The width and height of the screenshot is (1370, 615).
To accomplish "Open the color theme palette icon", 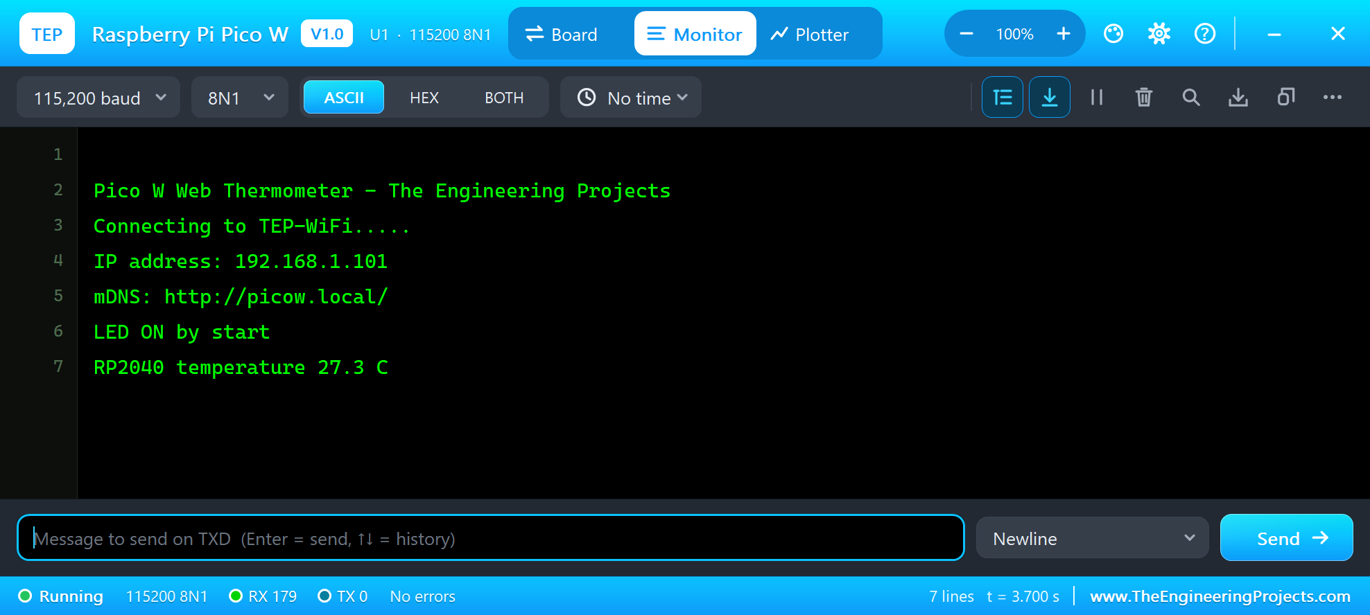I will 1113,34.
